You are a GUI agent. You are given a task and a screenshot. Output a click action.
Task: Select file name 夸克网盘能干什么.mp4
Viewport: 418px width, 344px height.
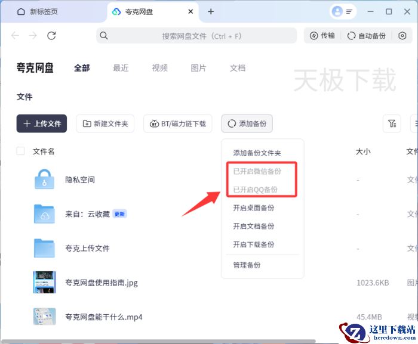104,317
